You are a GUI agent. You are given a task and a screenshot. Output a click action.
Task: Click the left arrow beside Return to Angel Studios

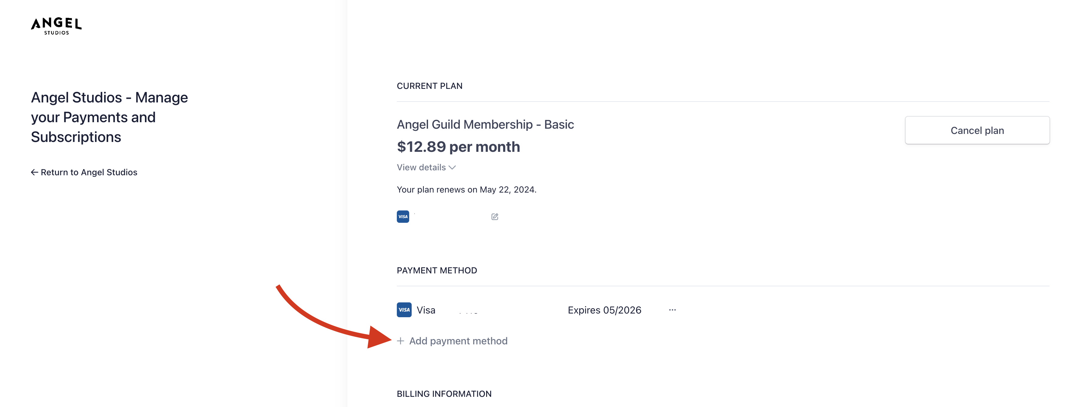(x=34, y=172)
